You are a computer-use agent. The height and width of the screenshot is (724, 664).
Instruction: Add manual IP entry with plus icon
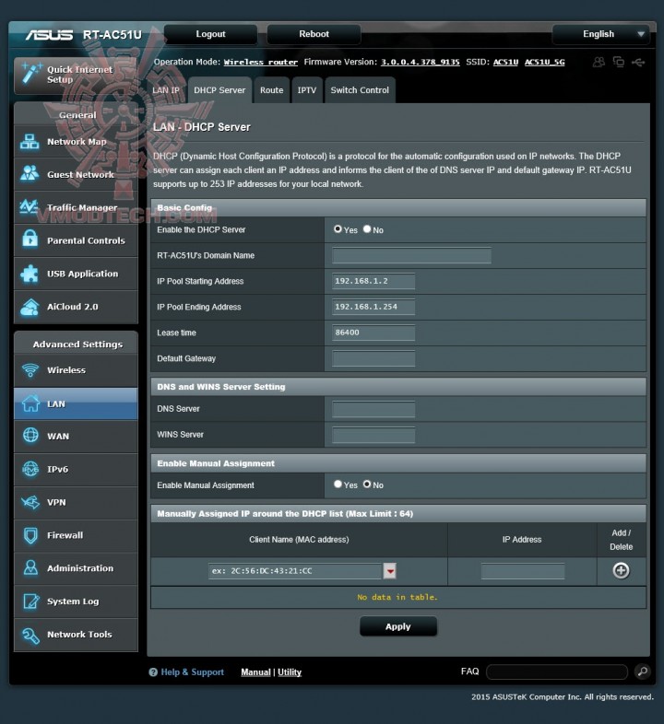(x=621, y=571)
